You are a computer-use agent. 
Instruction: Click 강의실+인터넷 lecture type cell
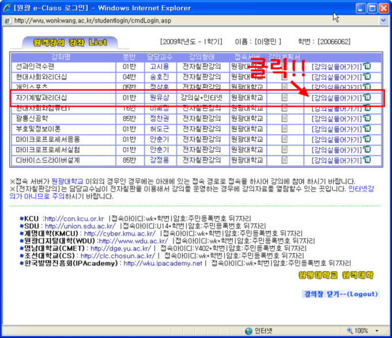point(202,97)
